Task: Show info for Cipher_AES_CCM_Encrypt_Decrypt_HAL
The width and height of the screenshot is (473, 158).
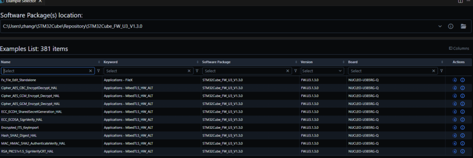Action: 462,95
